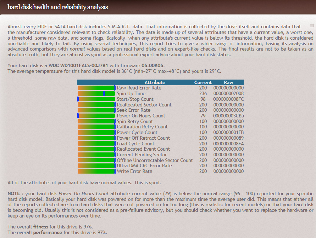Click the Ultra DMA CRC Error Rate attribute name
Image resolution: width=316 pixels, height=238 pixels.
pos(144,166)
